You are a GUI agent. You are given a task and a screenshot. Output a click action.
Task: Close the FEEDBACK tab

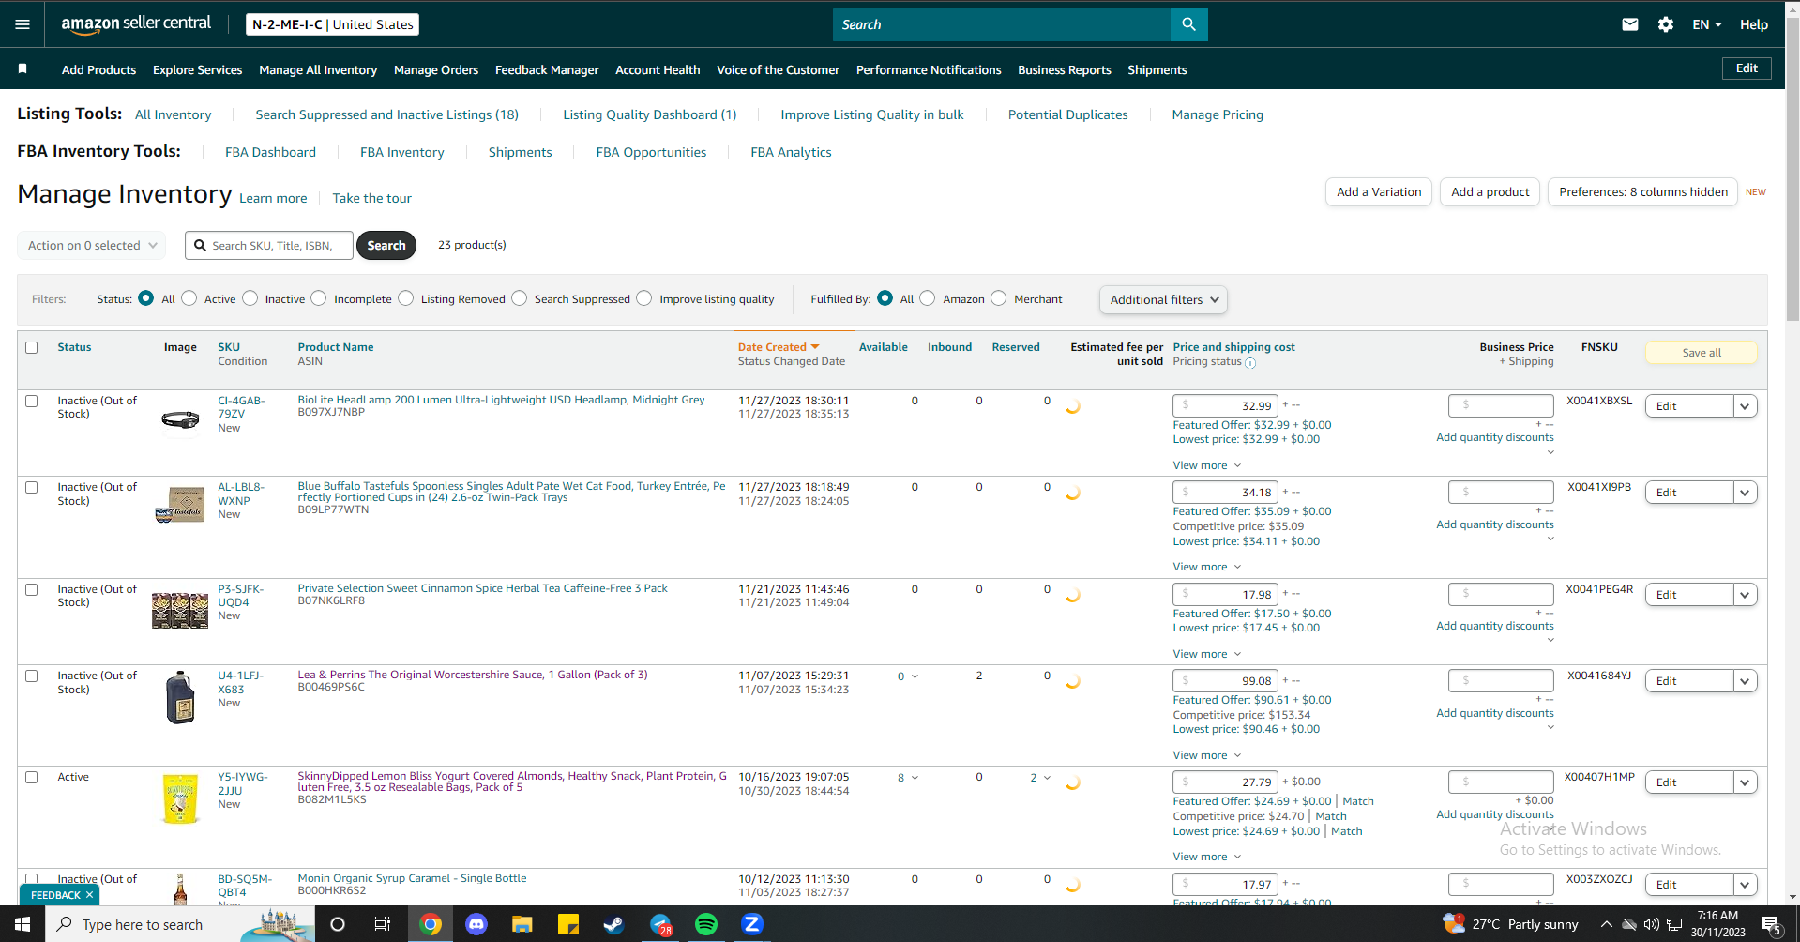89,895
